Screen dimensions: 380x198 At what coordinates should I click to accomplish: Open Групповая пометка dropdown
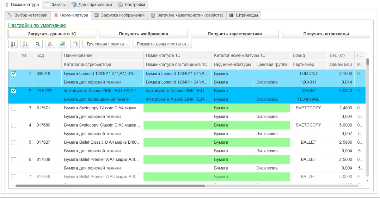[x=106, y=44]
